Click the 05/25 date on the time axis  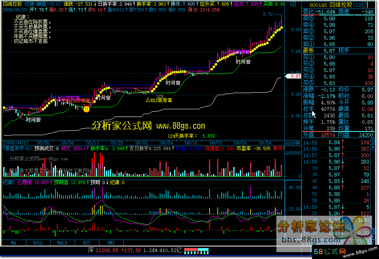pos(117,143)
